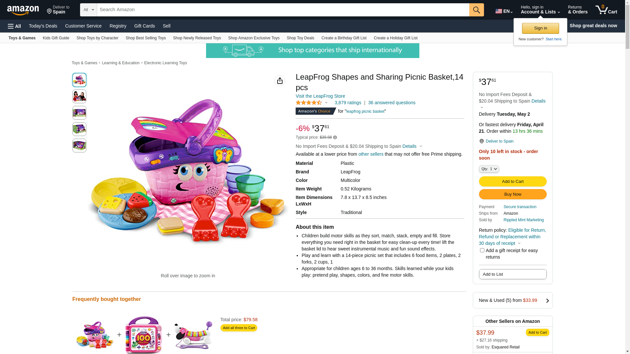Select the language flag EN selector
This screenshot has width=630, height=354.
coord(504,11)
